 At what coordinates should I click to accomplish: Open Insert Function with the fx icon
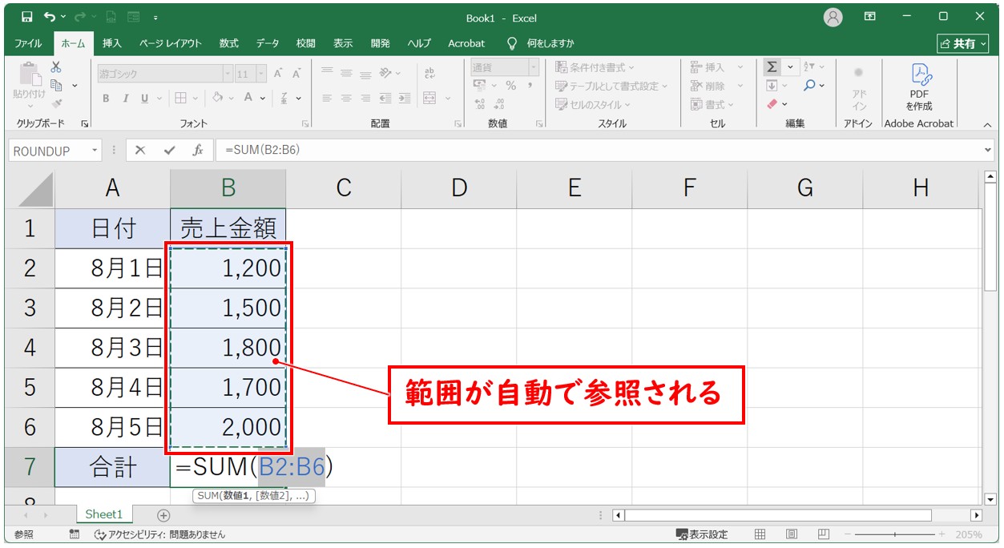coord(197,151)
